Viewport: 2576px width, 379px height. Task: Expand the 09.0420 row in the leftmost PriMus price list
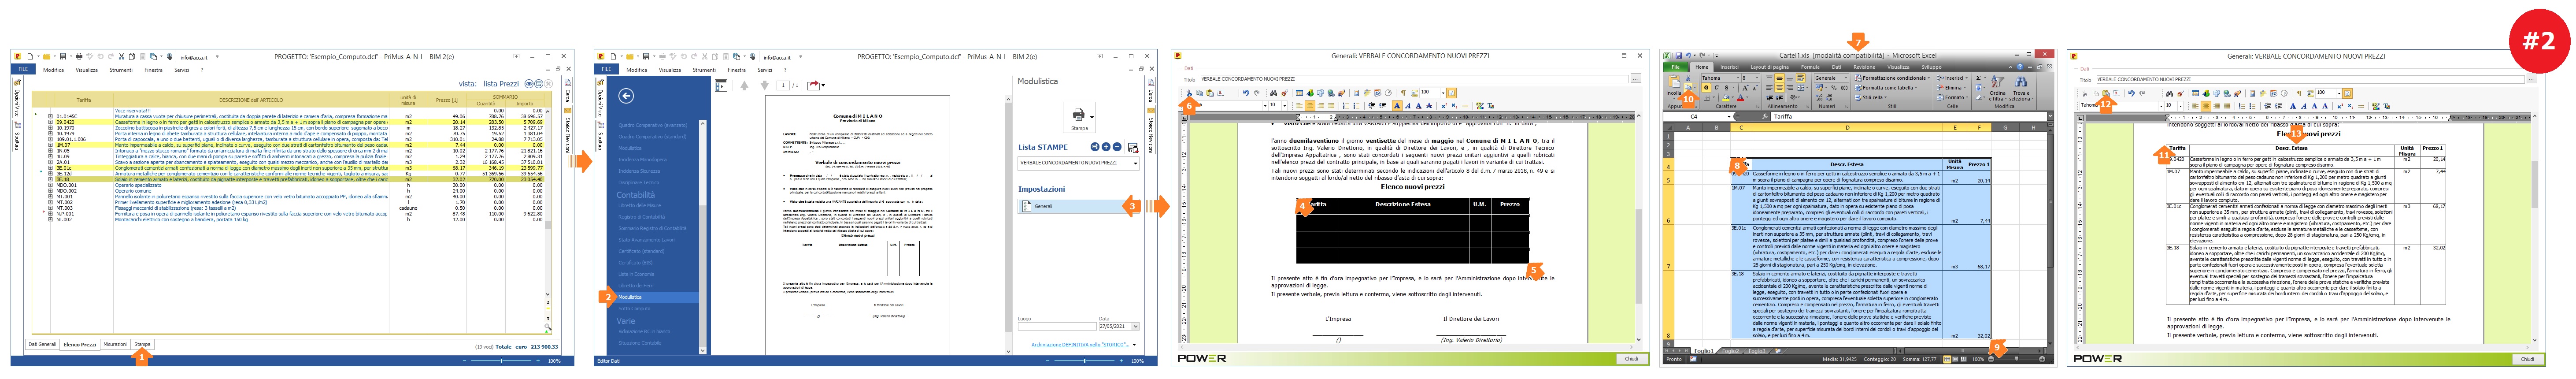50,123
